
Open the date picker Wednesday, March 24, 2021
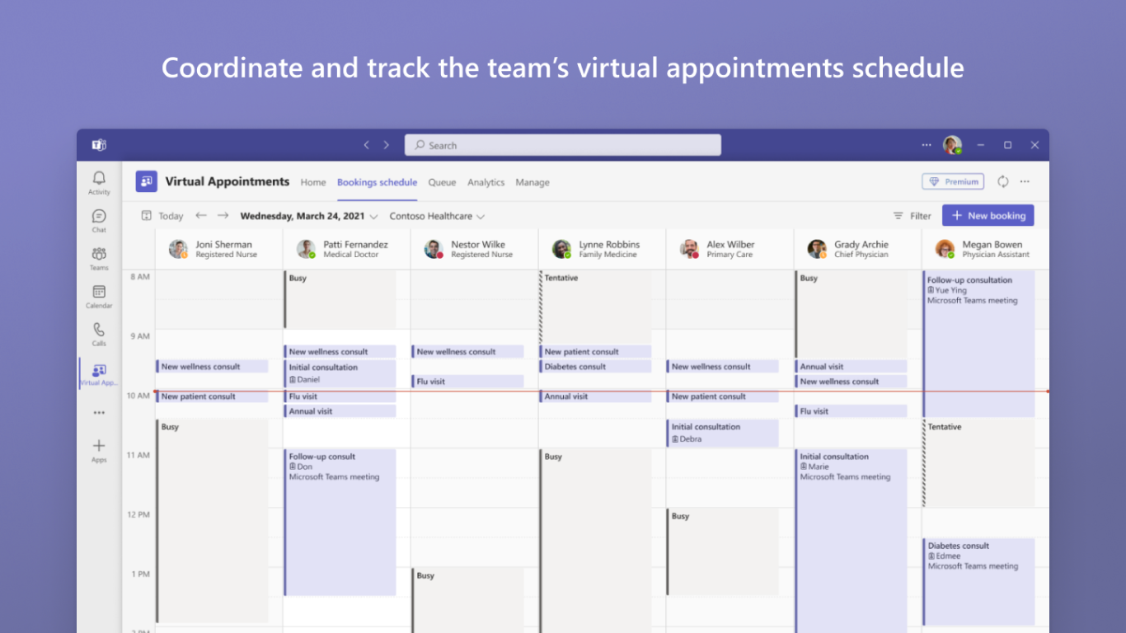point(309,216)
